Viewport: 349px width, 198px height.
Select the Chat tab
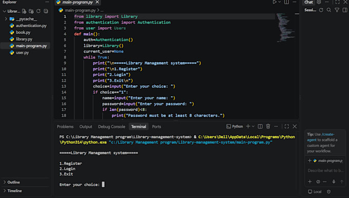[x=308, y=2]
